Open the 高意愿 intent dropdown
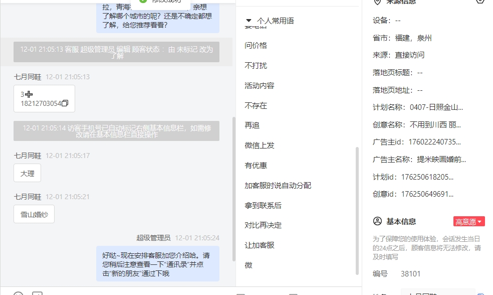This screenshot has width=493, height=295. click(x=469, y=222)
